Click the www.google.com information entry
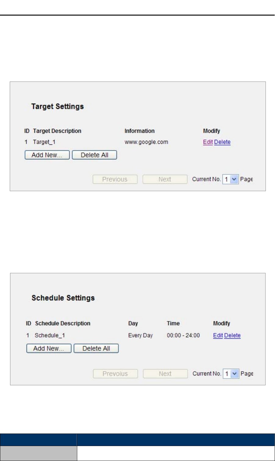The image size is (275, 461). click(146, 142)
